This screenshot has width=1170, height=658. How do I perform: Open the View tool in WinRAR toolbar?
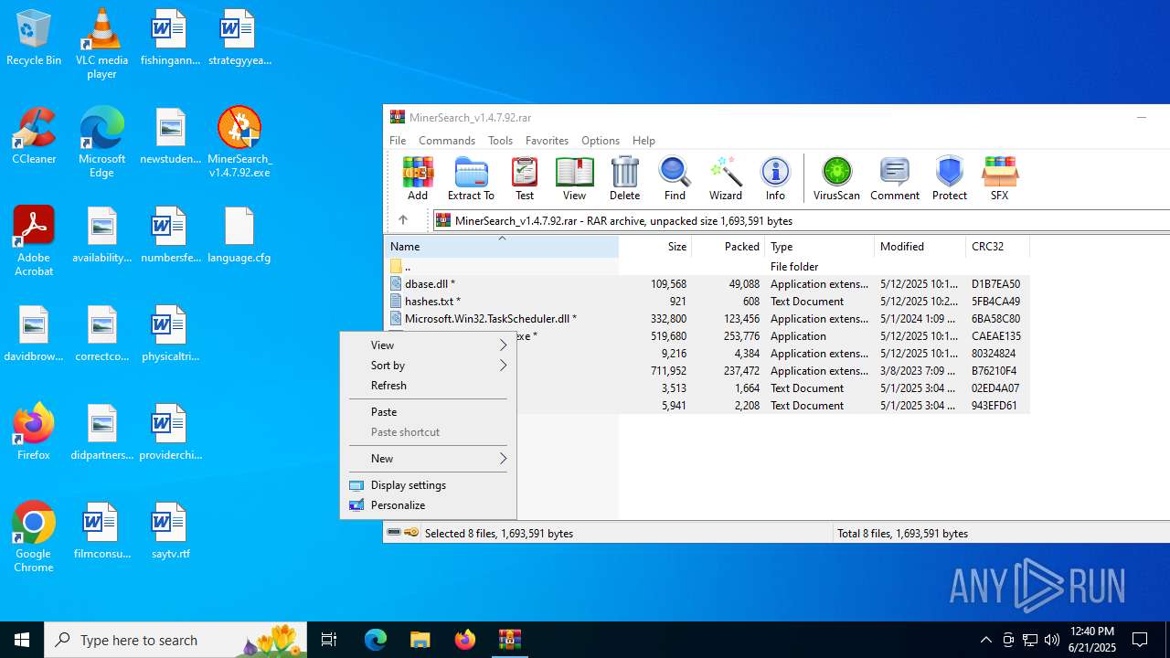pyautogui.click(x=574, y=178)
